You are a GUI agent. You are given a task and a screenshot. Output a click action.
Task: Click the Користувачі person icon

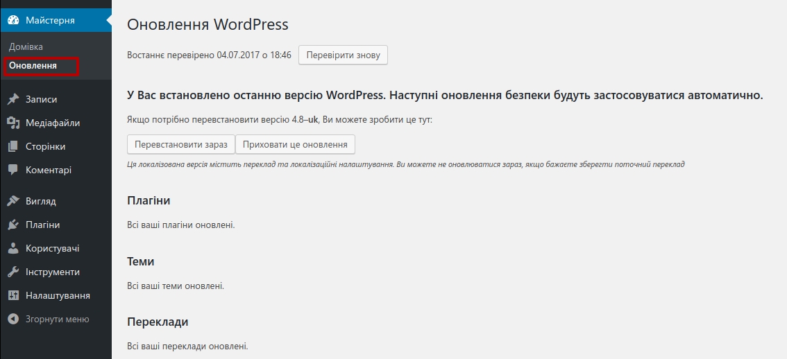tap(13, 248)
